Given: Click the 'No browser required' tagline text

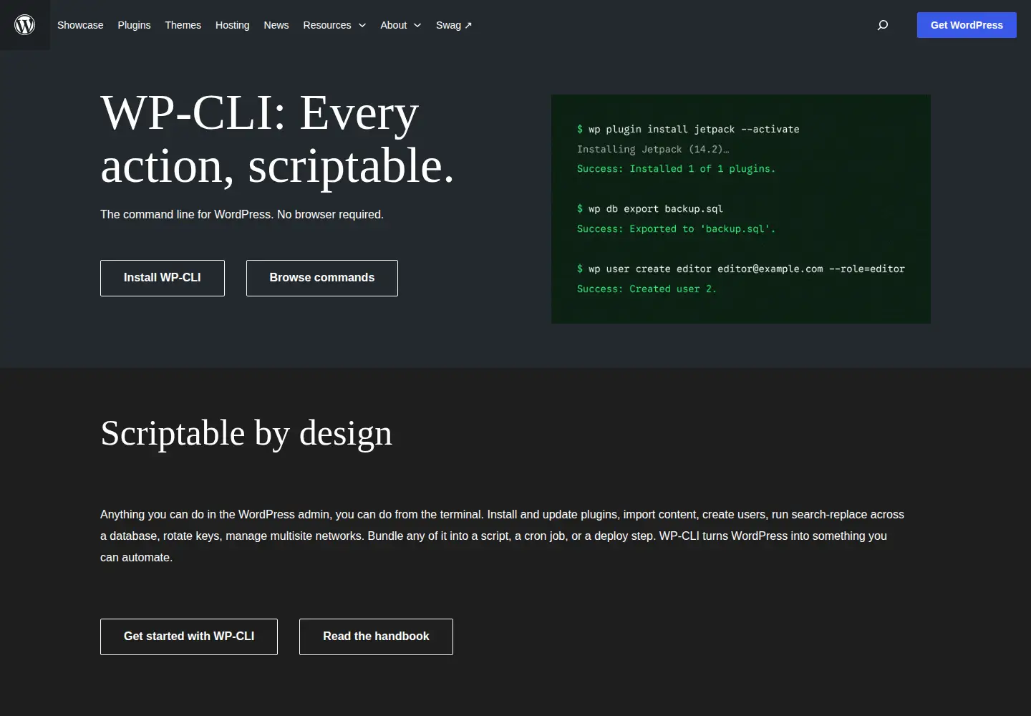Looking at the screenshot, I should click(330, 215).
